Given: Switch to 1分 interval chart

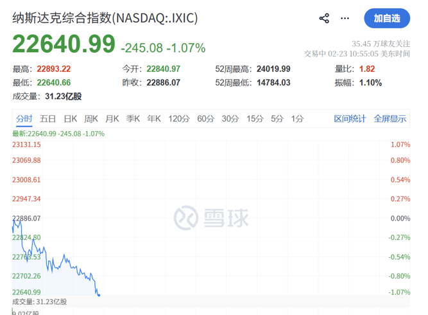Looking at the screenshot, I should [x=297, y=118].
